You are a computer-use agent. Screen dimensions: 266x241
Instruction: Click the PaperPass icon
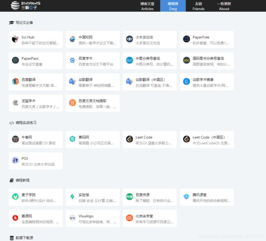click(15, 60)
